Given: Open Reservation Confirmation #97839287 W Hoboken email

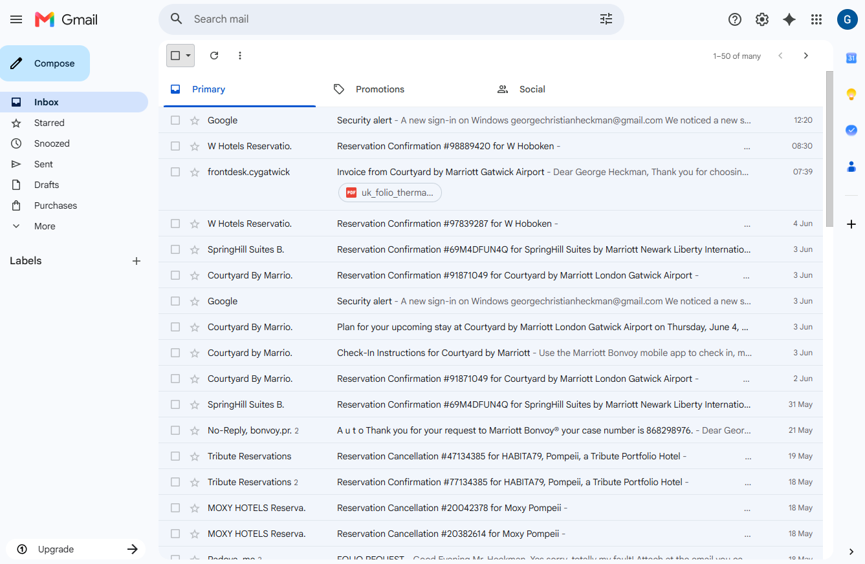Looking at the screenshot, I should (x=490, y=224).
